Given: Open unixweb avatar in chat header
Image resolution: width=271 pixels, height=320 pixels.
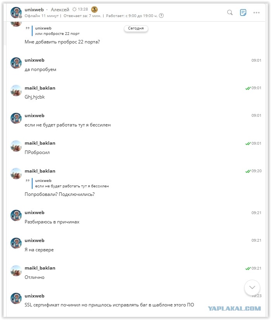Looking at the screenshot, I should click(x=16, y=12).
